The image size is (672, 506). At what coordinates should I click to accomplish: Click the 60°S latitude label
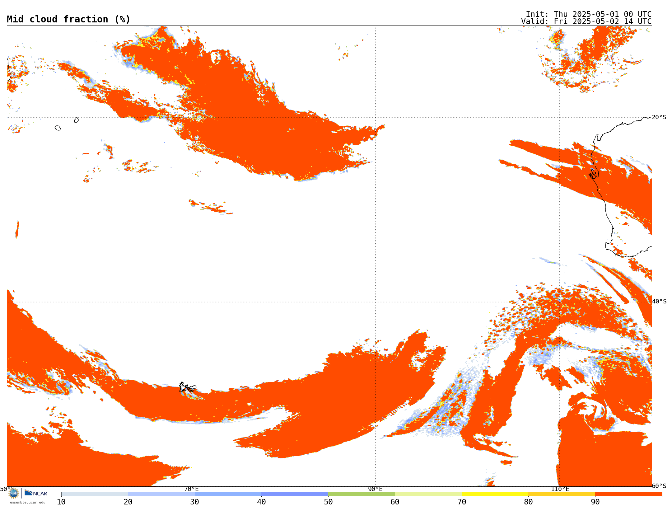[x=659, y=486]
